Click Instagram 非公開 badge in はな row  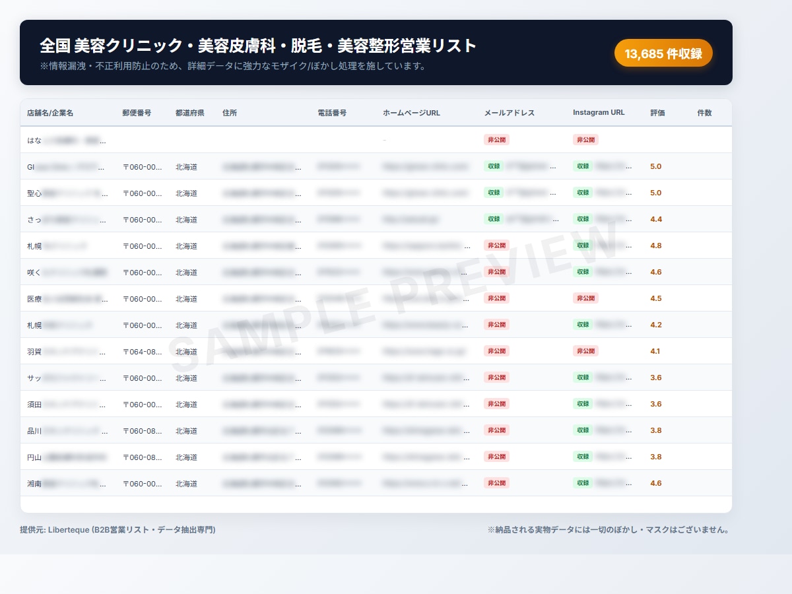point(586,140)
